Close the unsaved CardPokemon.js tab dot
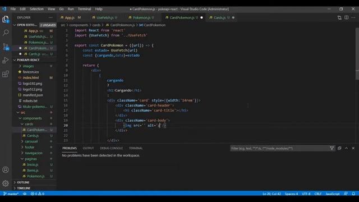 [x=201, y=17]
